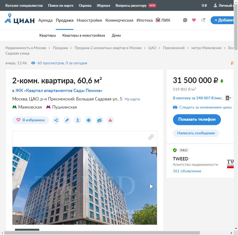Toggle 'В избранное' favorite button
Image resolution: width=238 pixels, height=235 pixels.
[x=31, y=120]
